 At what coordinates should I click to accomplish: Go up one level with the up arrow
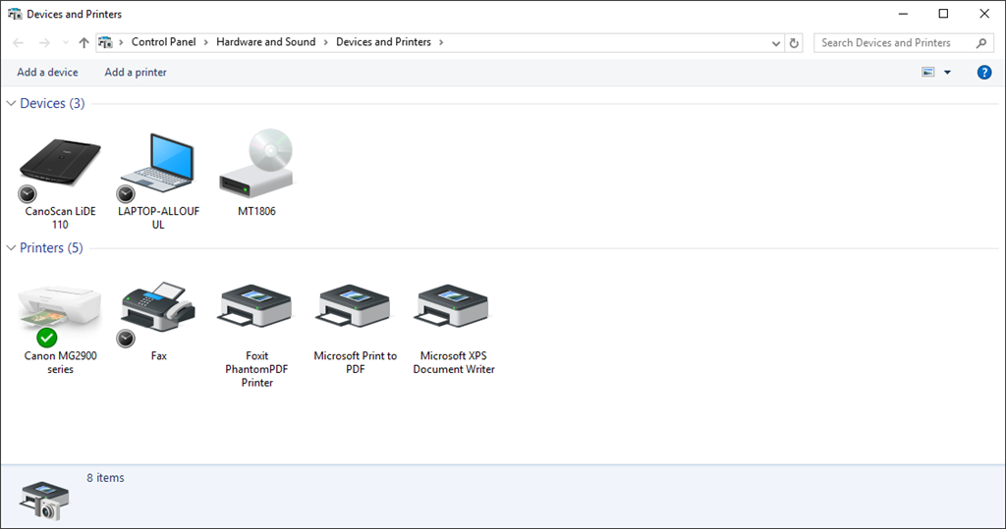pos(84,43)
